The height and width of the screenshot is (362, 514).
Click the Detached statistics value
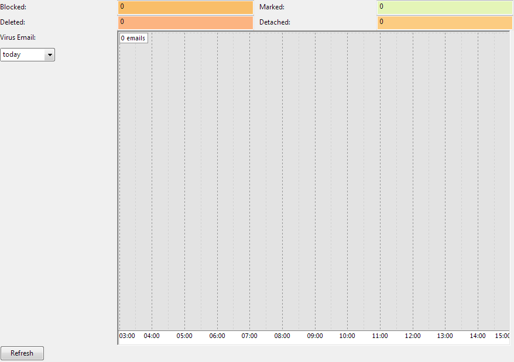(x=445, y=22)
